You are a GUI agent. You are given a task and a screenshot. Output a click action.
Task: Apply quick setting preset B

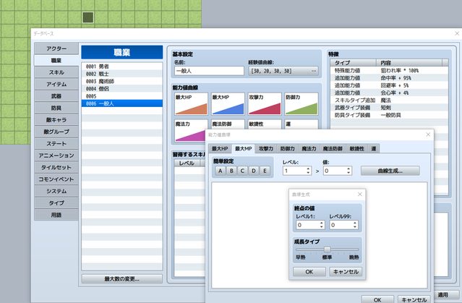coord(231,171)
